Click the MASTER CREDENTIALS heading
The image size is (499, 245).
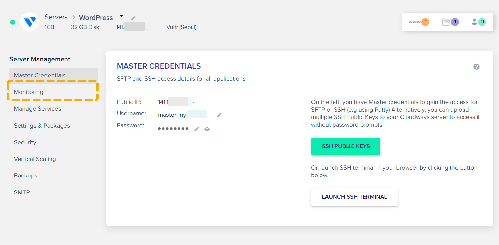(159, 66)
